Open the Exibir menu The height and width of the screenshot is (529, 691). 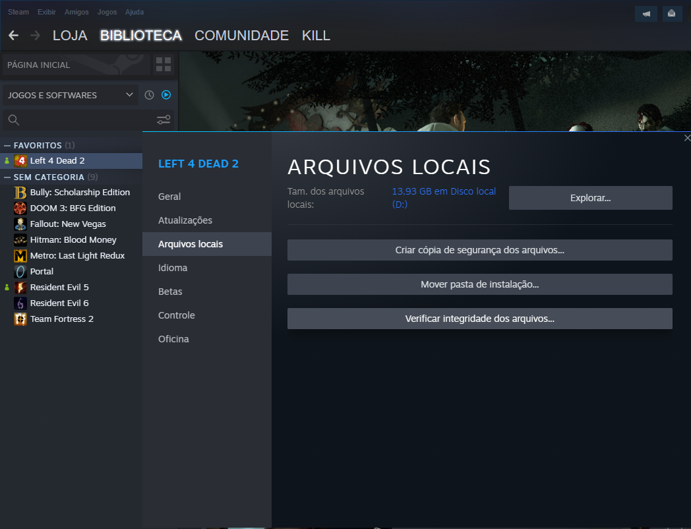coord(46,12)
